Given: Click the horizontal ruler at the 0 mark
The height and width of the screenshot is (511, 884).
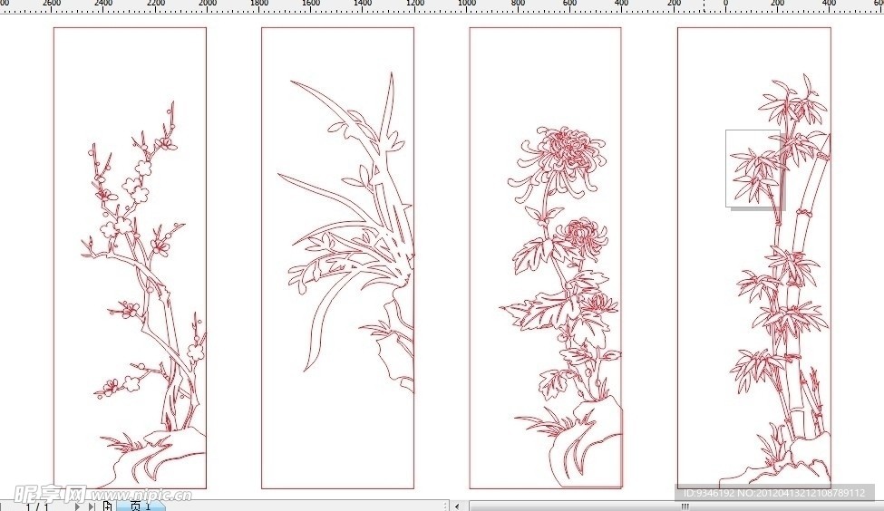Looking at the screenshot, I should point(725,5).
